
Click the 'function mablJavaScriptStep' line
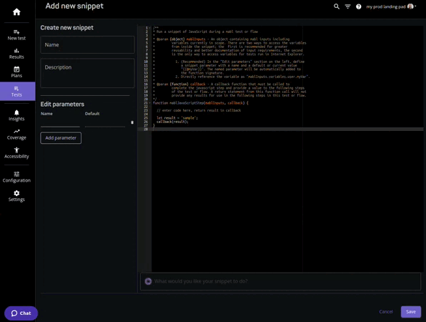201,103
